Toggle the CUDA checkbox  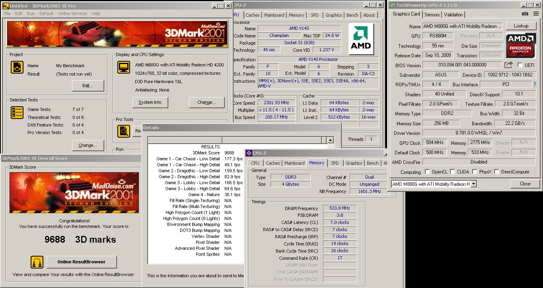point(452,172)
